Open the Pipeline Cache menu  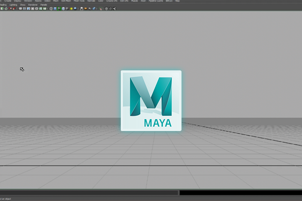pyautogui.click(x=156, y=1)
